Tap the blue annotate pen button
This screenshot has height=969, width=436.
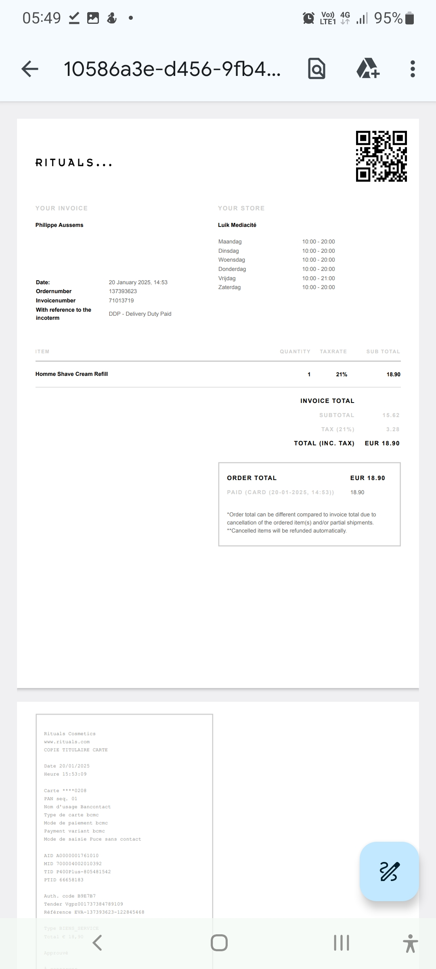(x=389, y=871)
